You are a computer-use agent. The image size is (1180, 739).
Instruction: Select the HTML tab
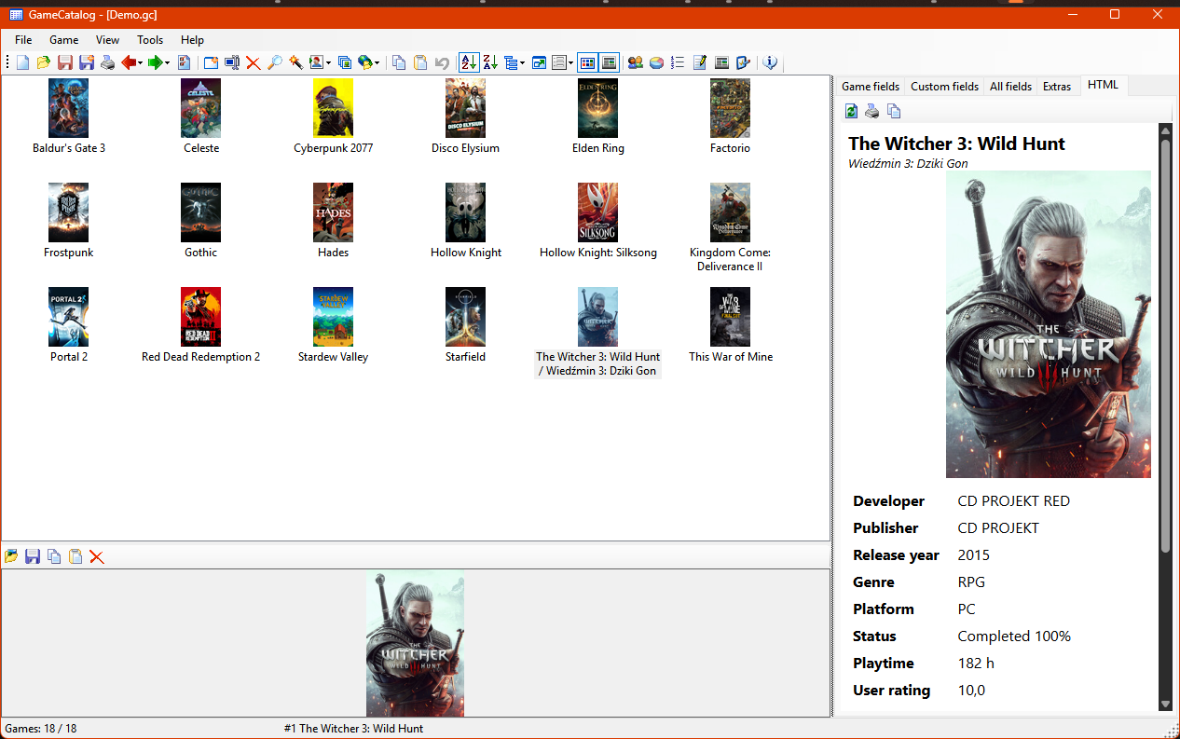(x=1103, y=85)
